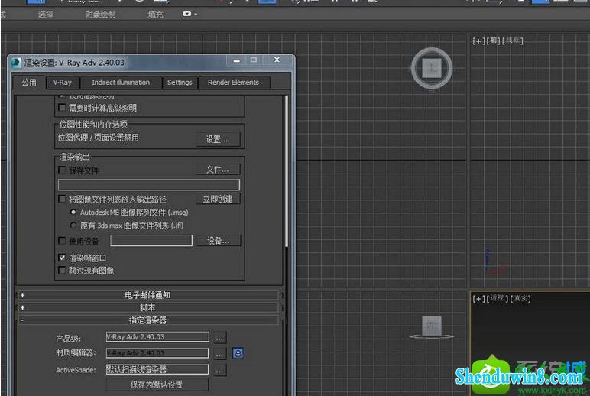The image size is (590, 396).
Task: Click the 文件... button in 渲染输出
Action: [217, 170]
